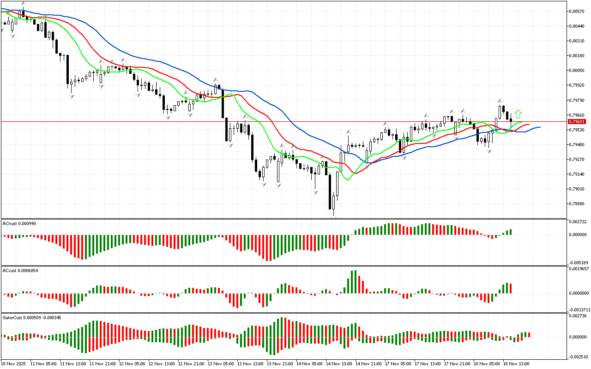Click the 14 Nov 13:00 time label
Screen dimensions: 591x369
[338, 364]
